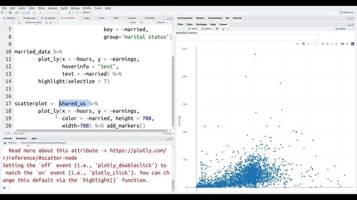Screen dimensions: 357x200
Task: Click the Find/Replace magnifier icon
Action: (x=46, y=23)
